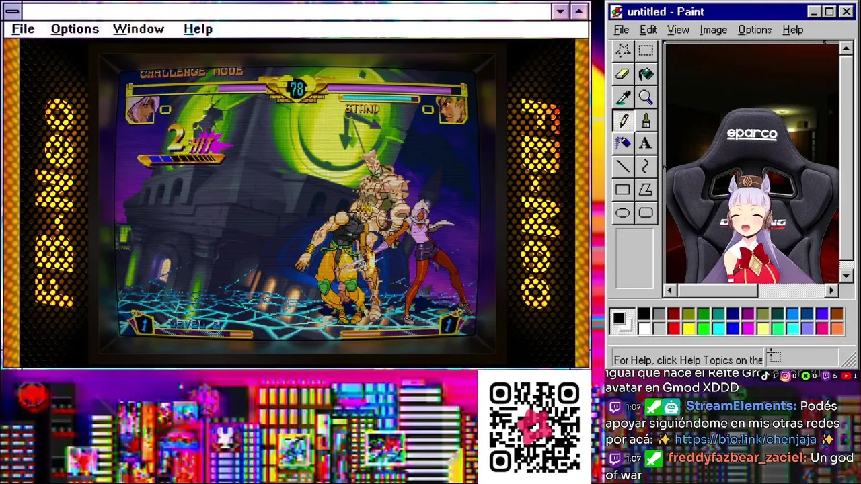Click the QR code image
This screenshot has width=861, height=484.
click(x=534, y=427)
